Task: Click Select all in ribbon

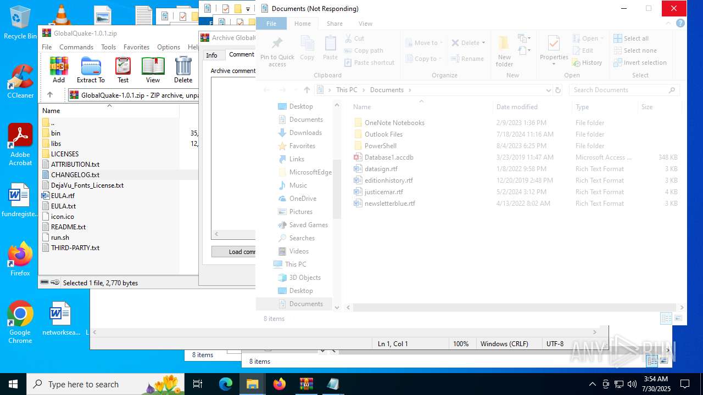Action: click(631, 38)
